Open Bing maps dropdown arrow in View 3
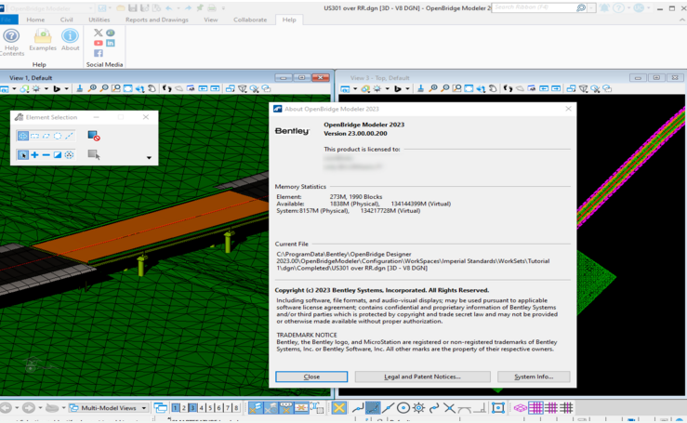The image size is (687, 423). [407, 89]
